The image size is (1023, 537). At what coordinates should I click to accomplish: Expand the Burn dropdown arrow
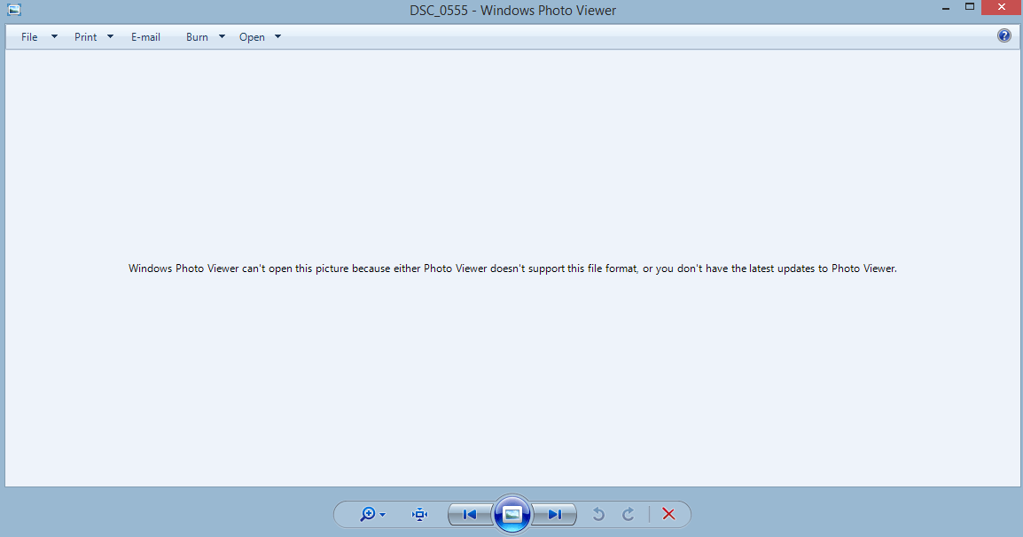(x=222, y=36)
